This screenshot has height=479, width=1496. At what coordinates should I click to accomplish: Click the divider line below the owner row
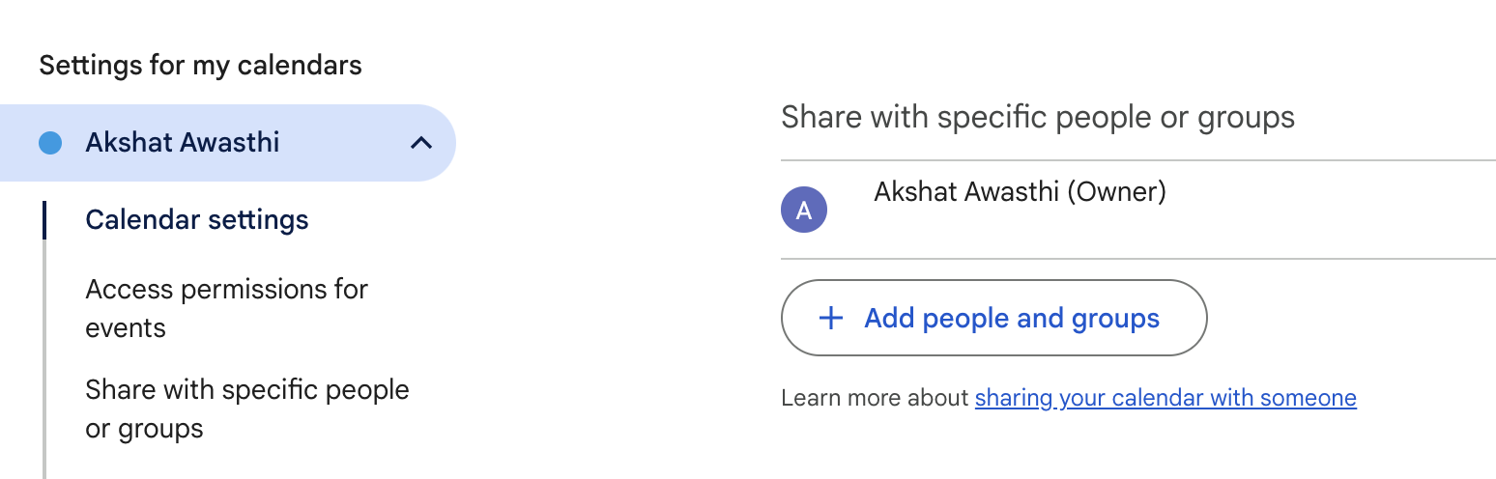(1138, 259)
